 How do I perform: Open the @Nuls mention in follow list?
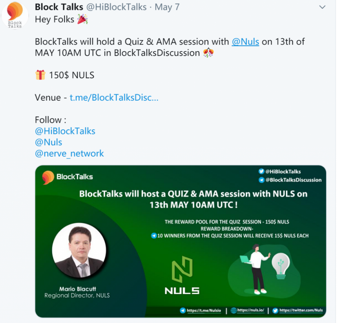tap(48, 142)
